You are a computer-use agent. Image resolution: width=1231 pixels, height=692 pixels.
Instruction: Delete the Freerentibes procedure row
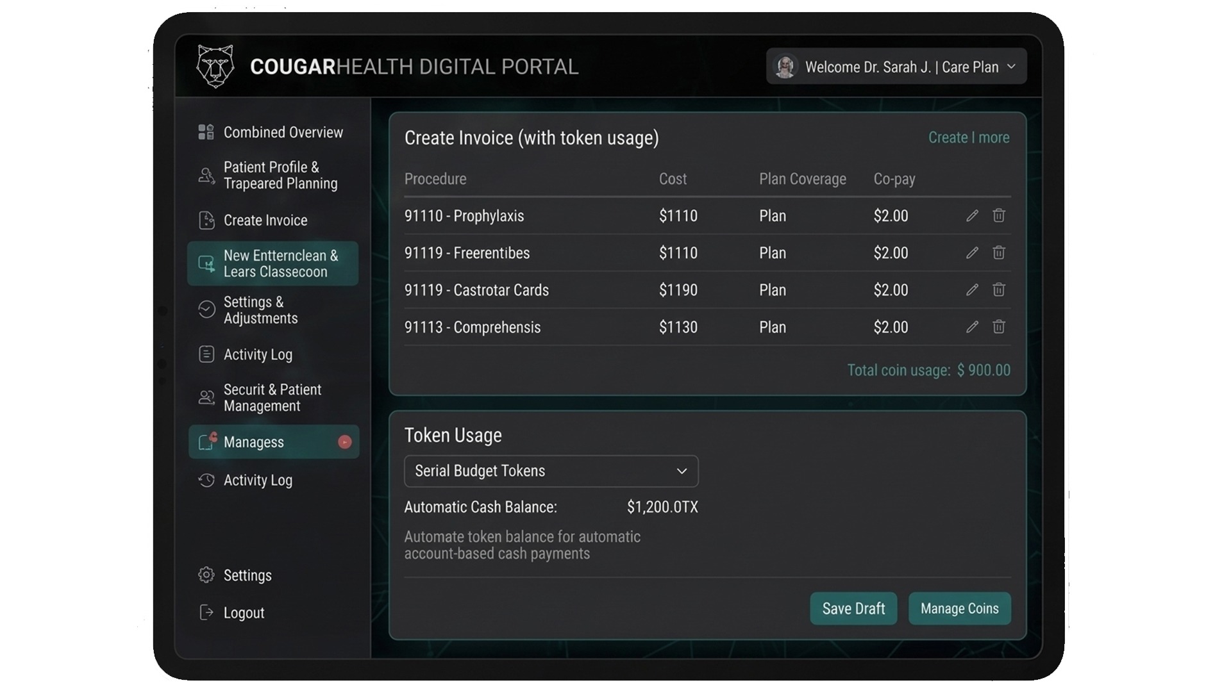(x=998, y=253)
